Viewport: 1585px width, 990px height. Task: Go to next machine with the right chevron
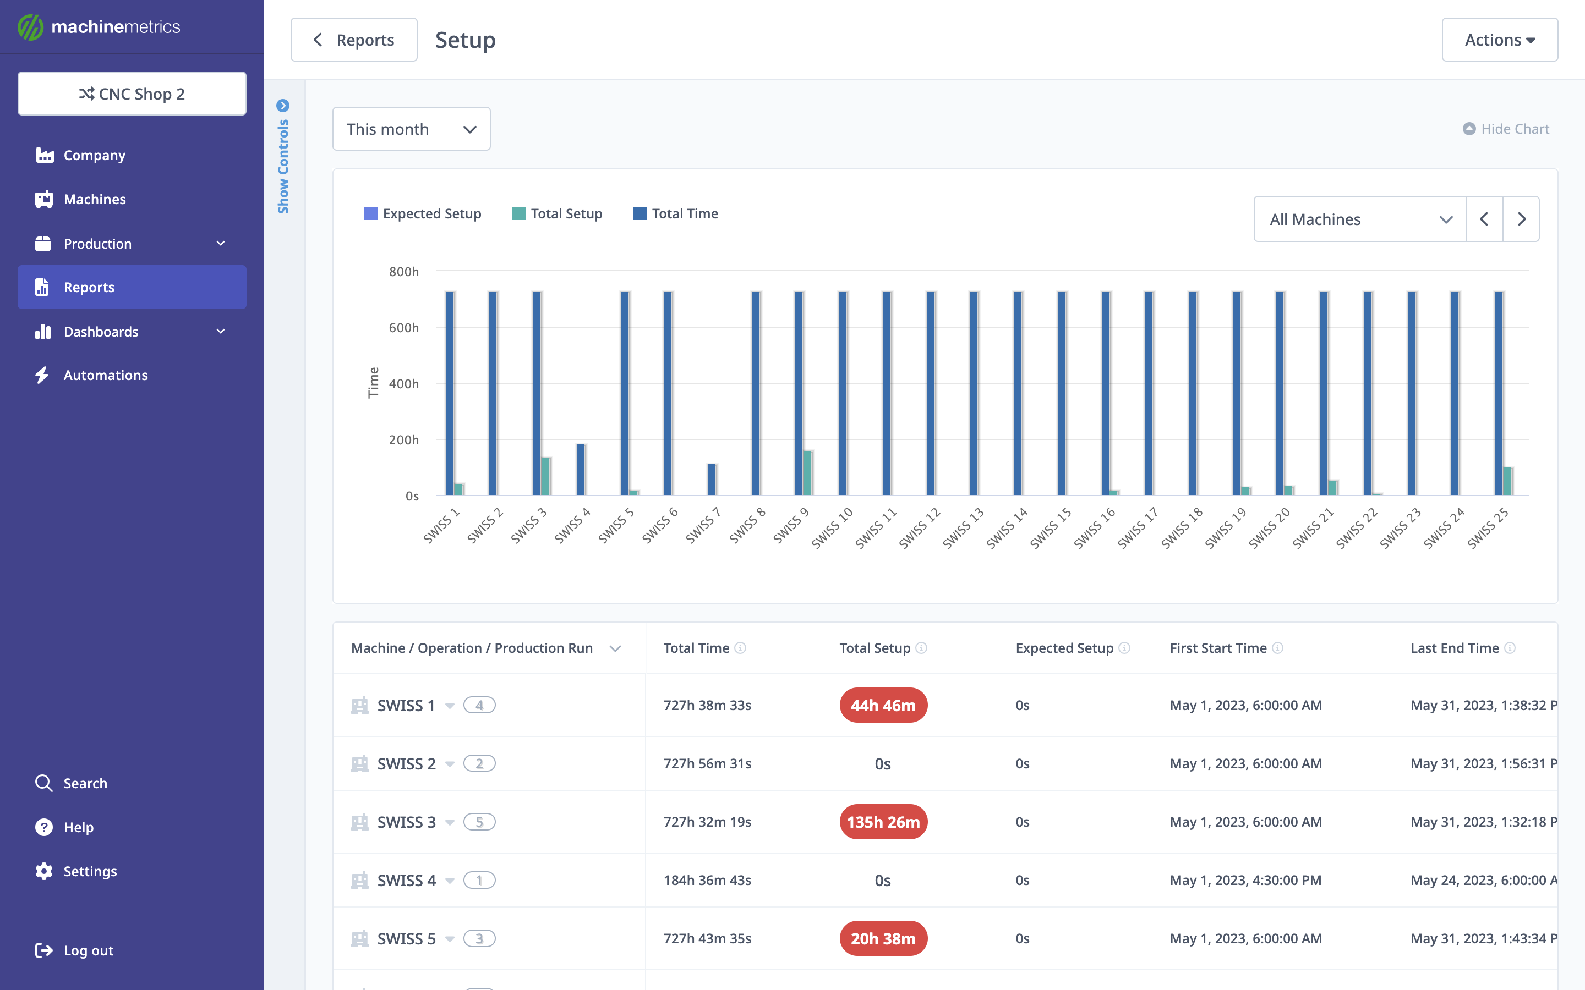[1521, 219]
